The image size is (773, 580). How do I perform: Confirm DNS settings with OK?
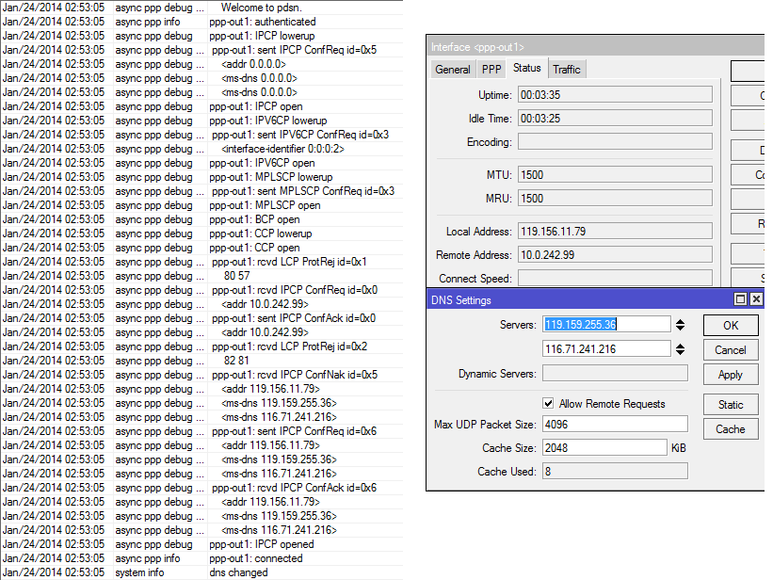coord(730,326)
